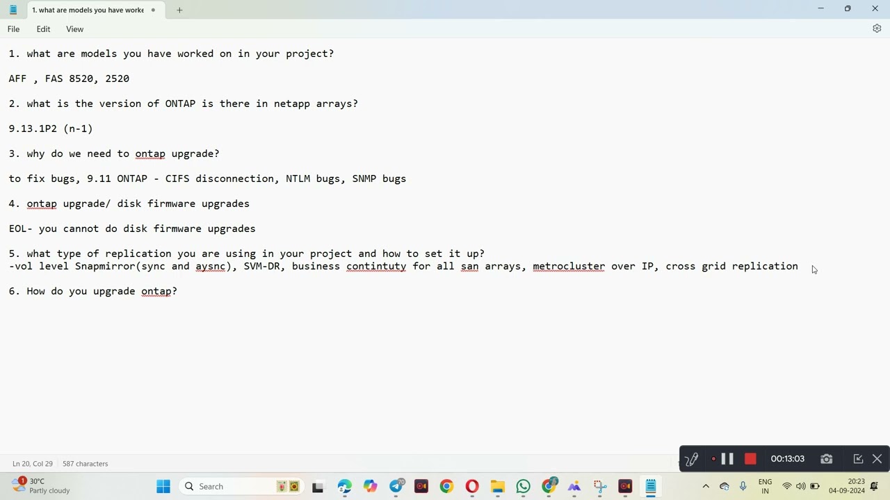Open Telegram from the taskbar

pyautogui.click(x=396, y=486)
